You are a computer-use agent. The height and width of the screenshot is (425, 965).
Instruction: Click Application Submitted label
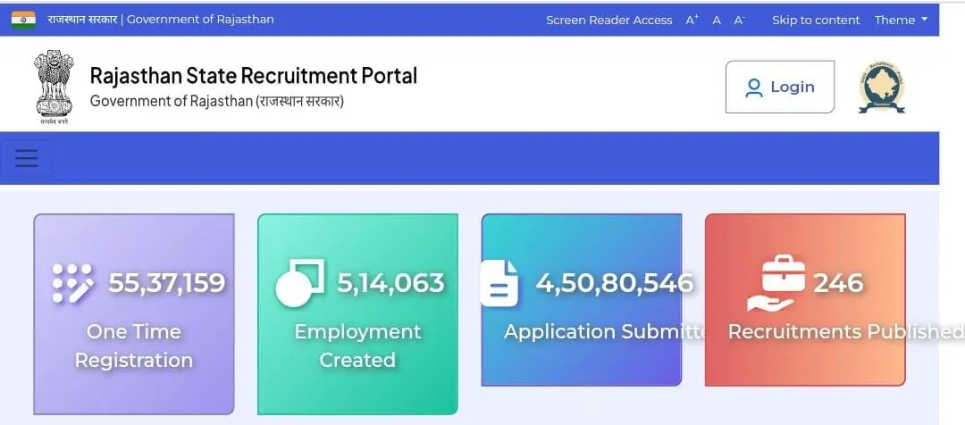(605, 332)
